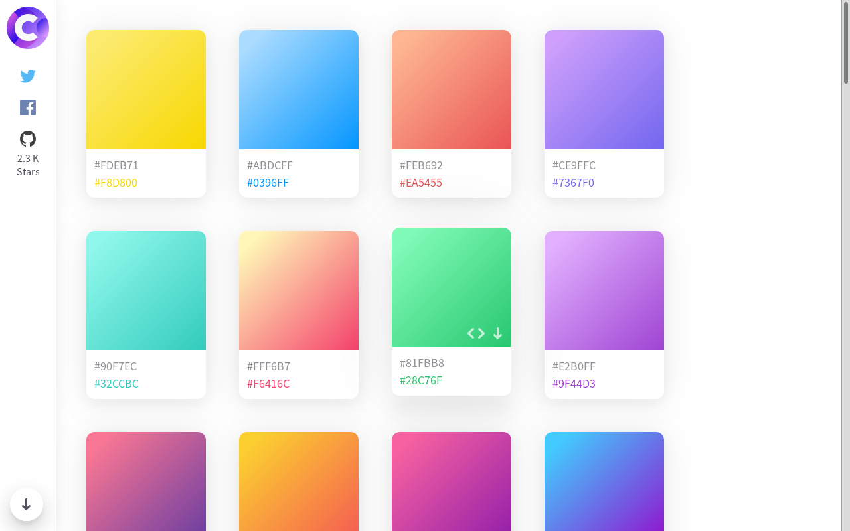Open the GitHub repository icon
The height and width of the screenshot is (531, 850).
click(28, 139)
